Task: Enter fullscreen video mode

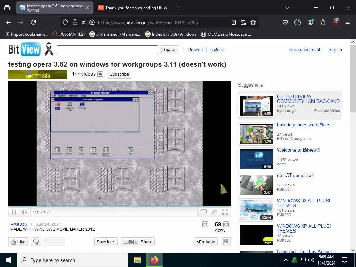Action: (225, 212)
